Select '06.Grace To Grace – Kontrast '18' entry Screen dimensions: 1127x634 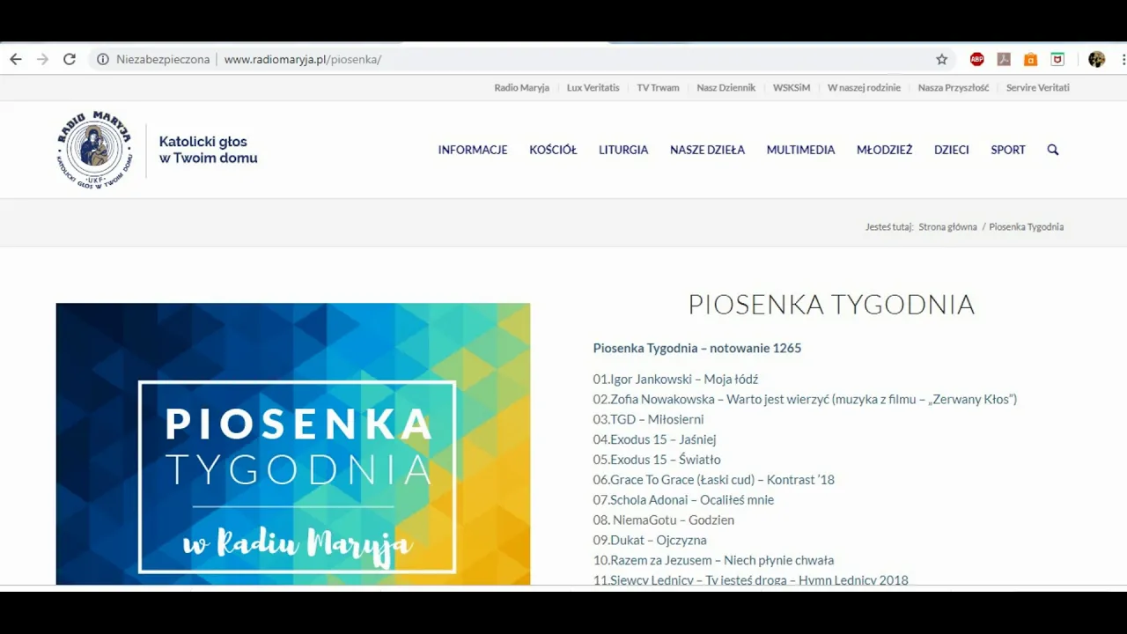[x=713, y=480]
